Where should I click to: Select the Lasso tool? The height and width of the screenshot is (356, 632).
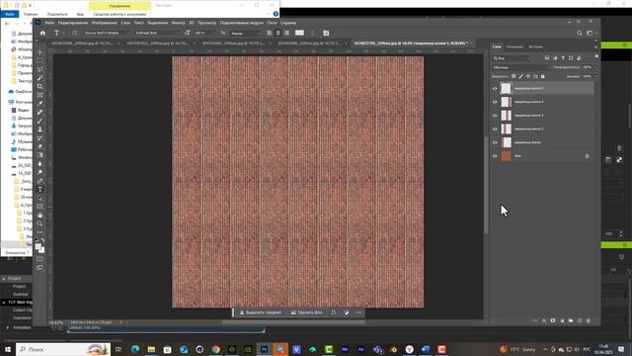coord(39,69)
